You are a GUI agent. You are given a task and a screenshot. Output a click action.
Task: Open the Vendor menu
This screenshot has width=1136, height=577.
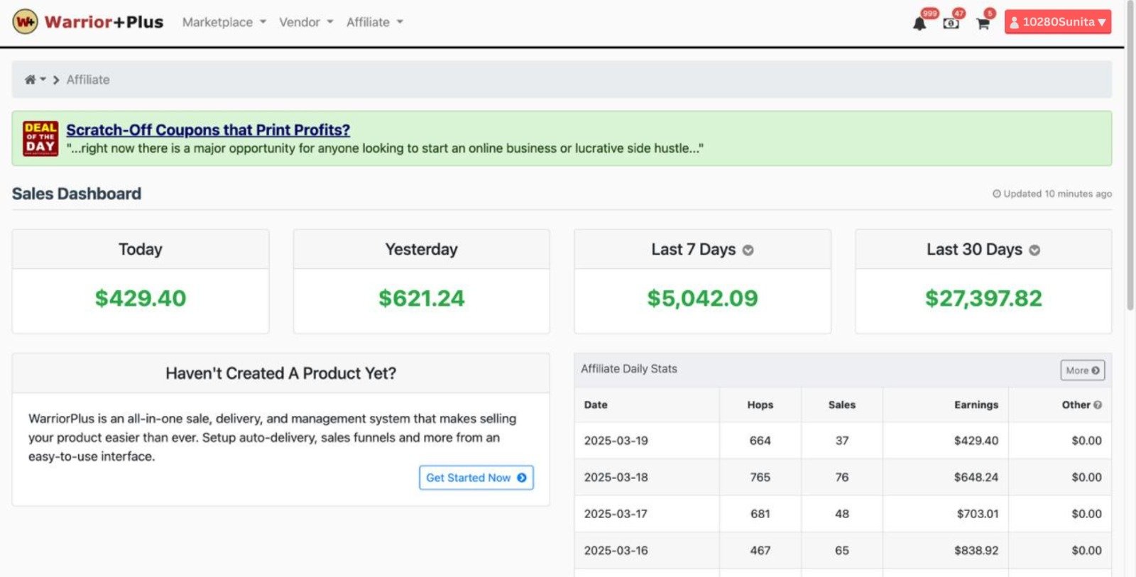305,22
